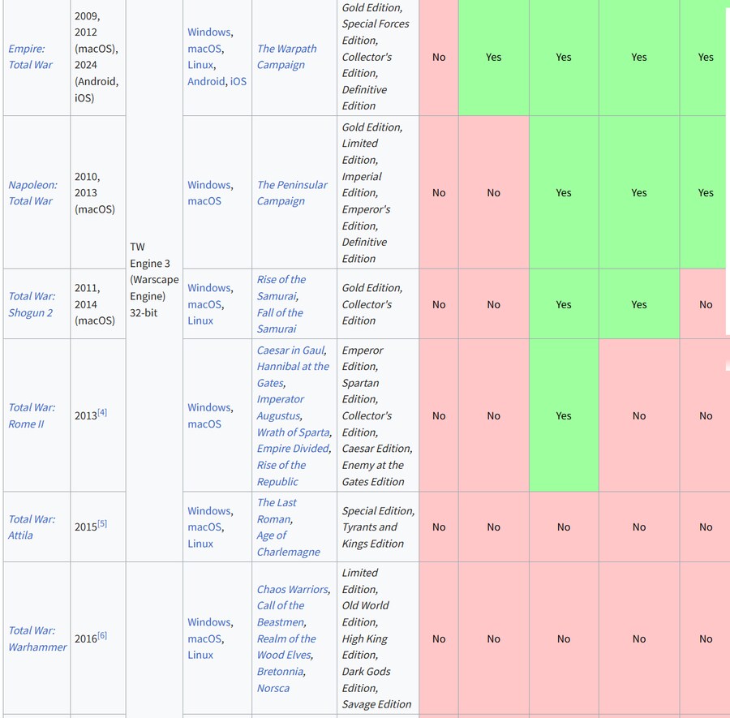
Task: Follow the Rise of the Samurai link
Action: (281, 288)
